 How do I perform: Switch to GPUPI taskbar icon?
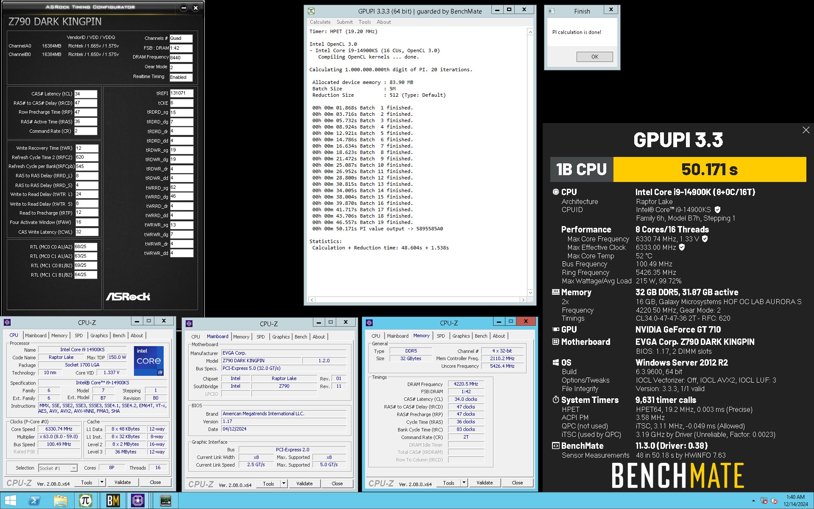86,501
